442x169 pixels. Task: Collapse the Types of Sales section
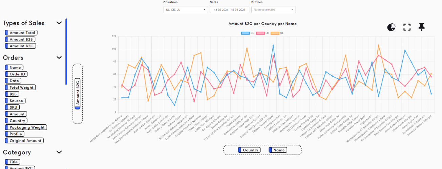click(59, 23)
